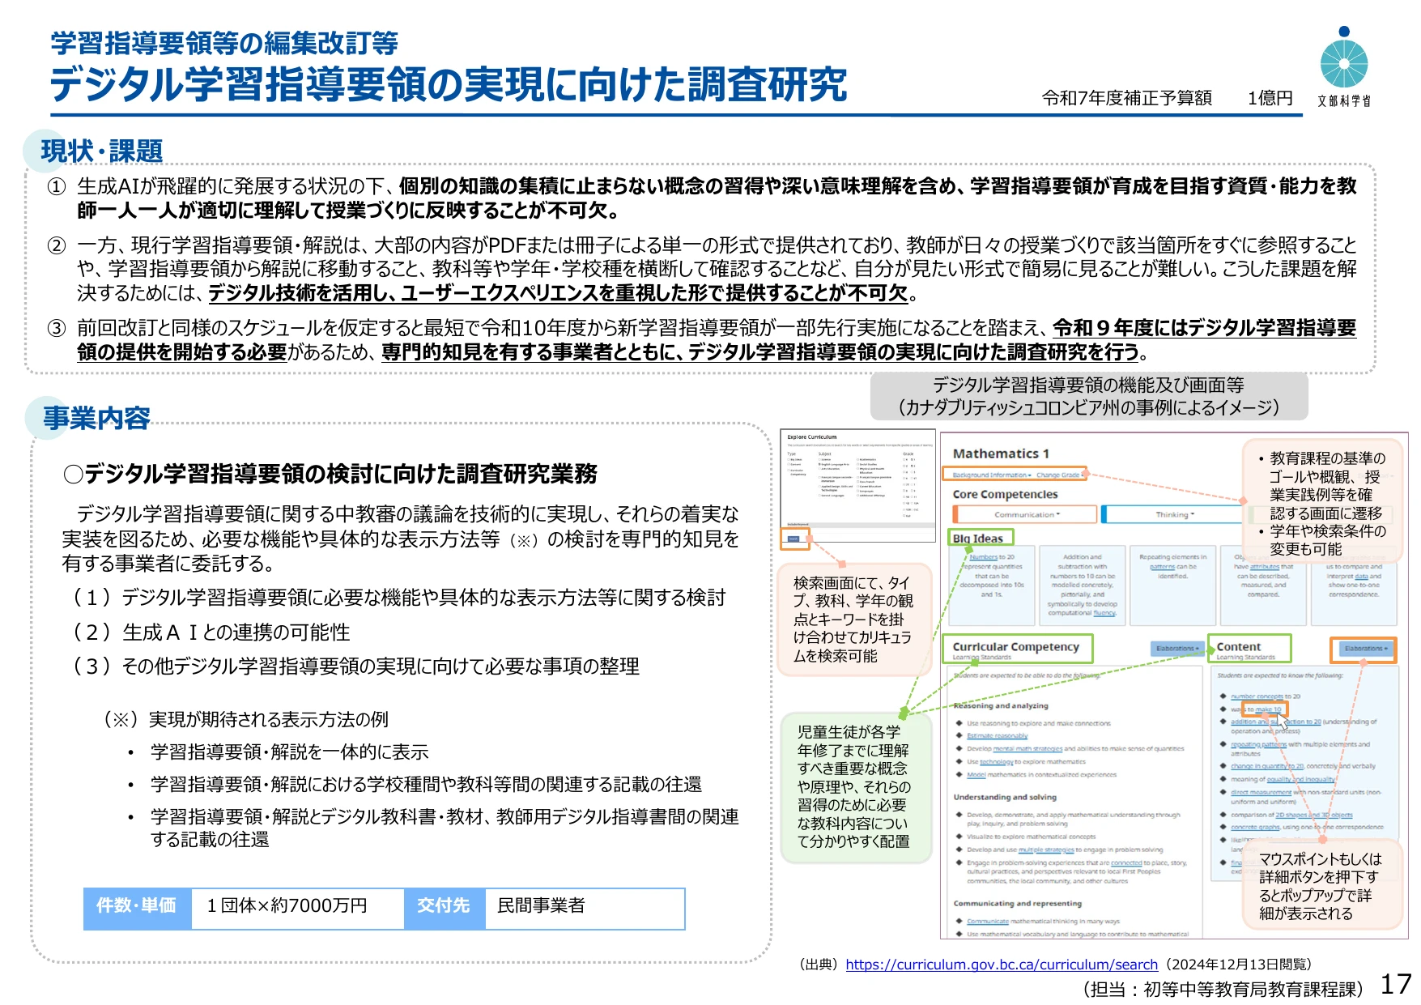1421x1005 pixels.
Task: Open the Thinking dropdown under Core Competencies
Action: click(1174, 514)
